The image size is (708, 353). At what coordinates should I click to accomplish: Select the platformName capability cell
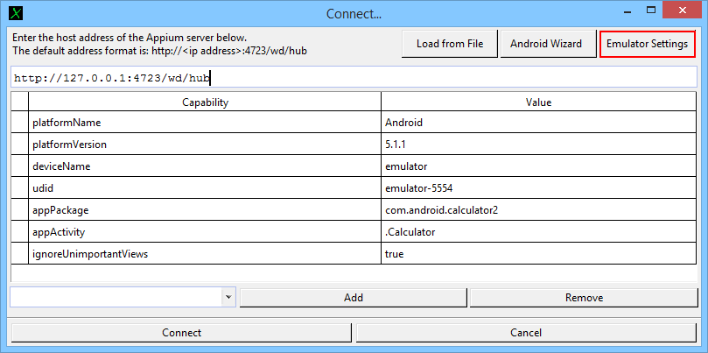click(x=205, y=123)
